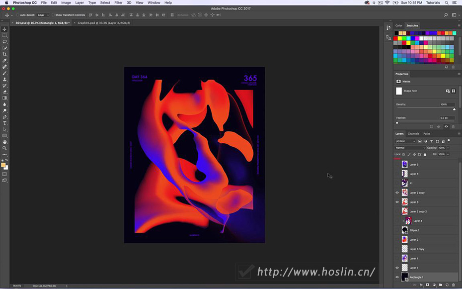This screenshot has width=462, height=289.
Task: Open the Edit Toolbar ellipsis button
Action: pyautogui.click(x=4, y=154)
